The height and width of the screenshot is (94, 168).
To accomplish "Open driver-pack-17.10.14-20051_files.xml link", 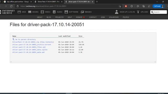I will (x=29, y=47).
